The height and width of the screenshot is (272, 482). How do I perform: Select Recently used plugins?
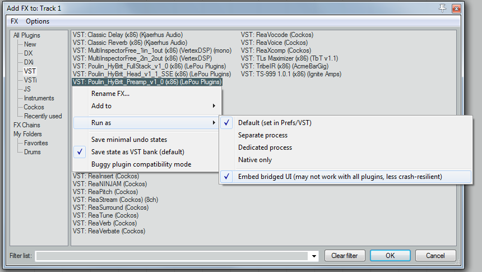click(x=43, y=116)
